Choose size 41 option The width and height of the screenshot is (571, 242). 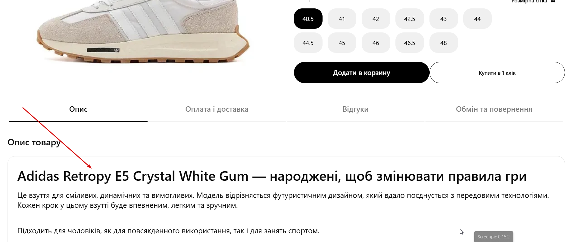tap(342, 19)
